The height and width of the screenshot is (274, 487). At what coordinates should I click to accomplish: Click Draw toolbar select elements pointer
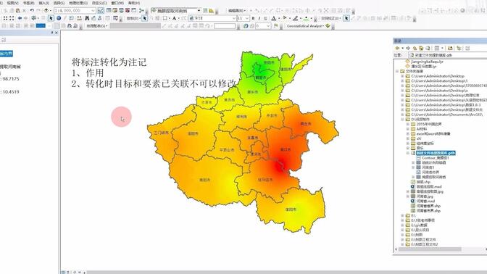tap(144, 18)
